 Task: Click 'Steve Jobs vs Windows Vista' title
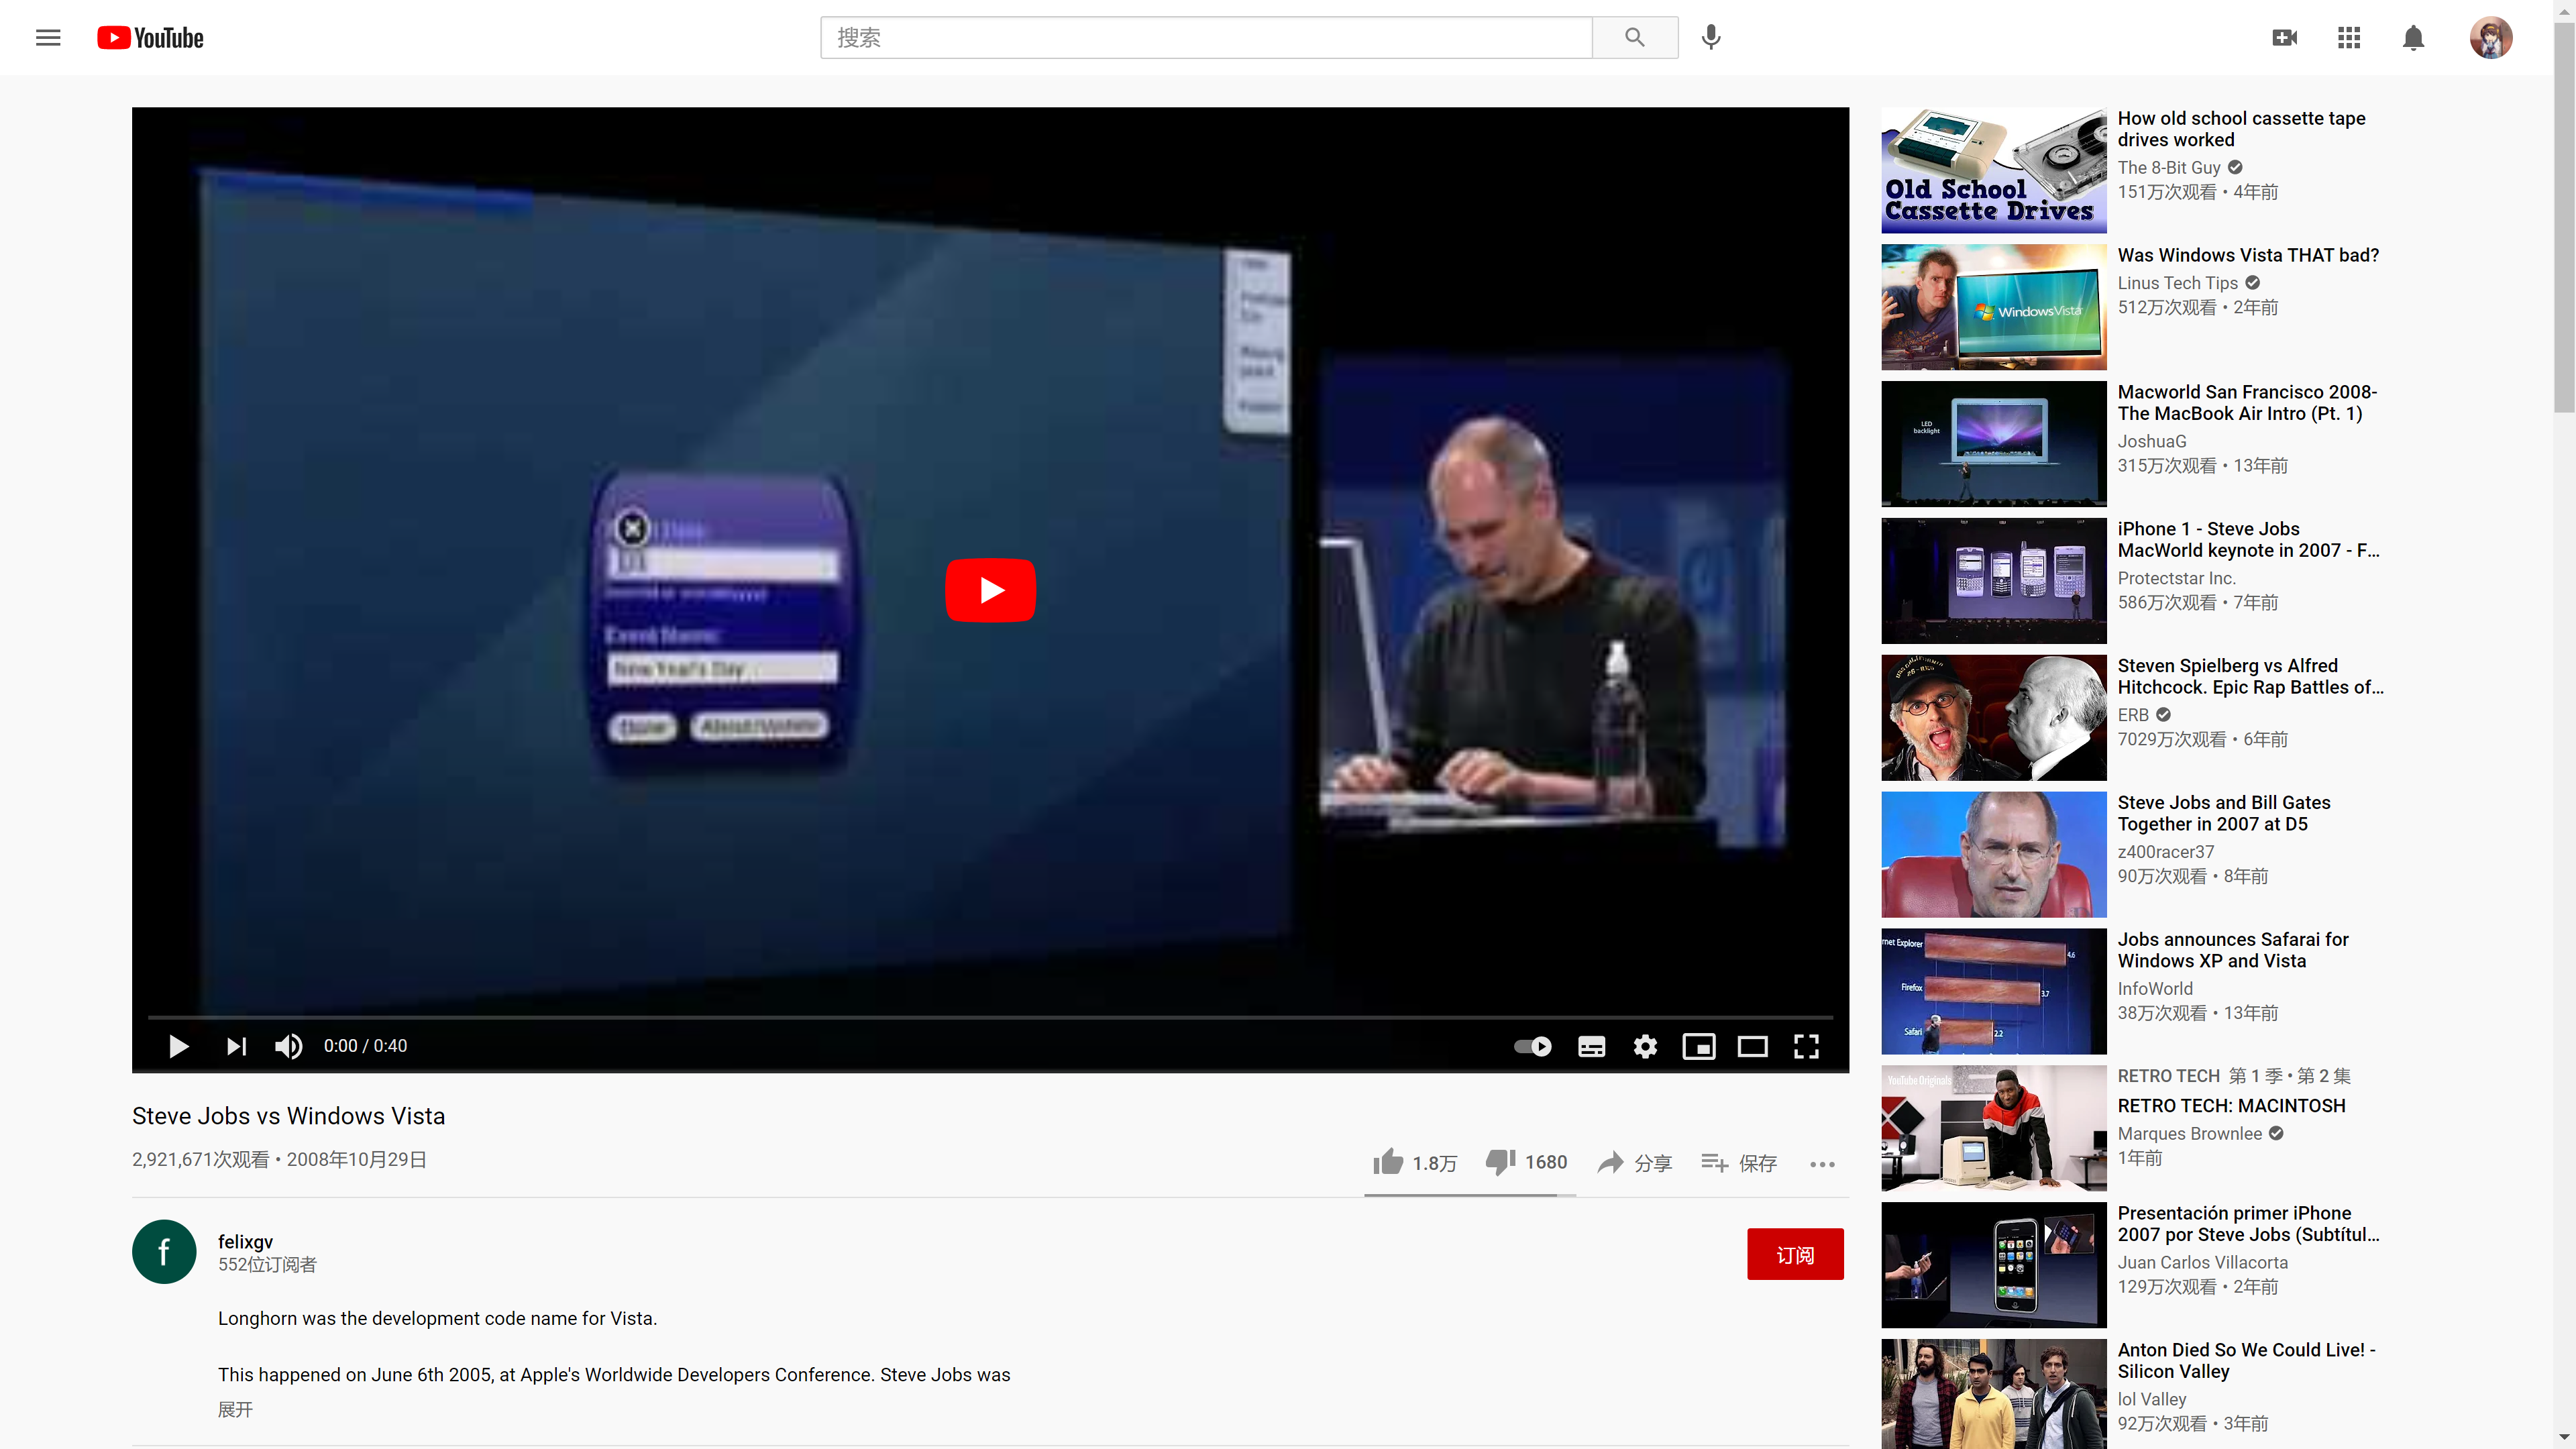coord(288,1116)
